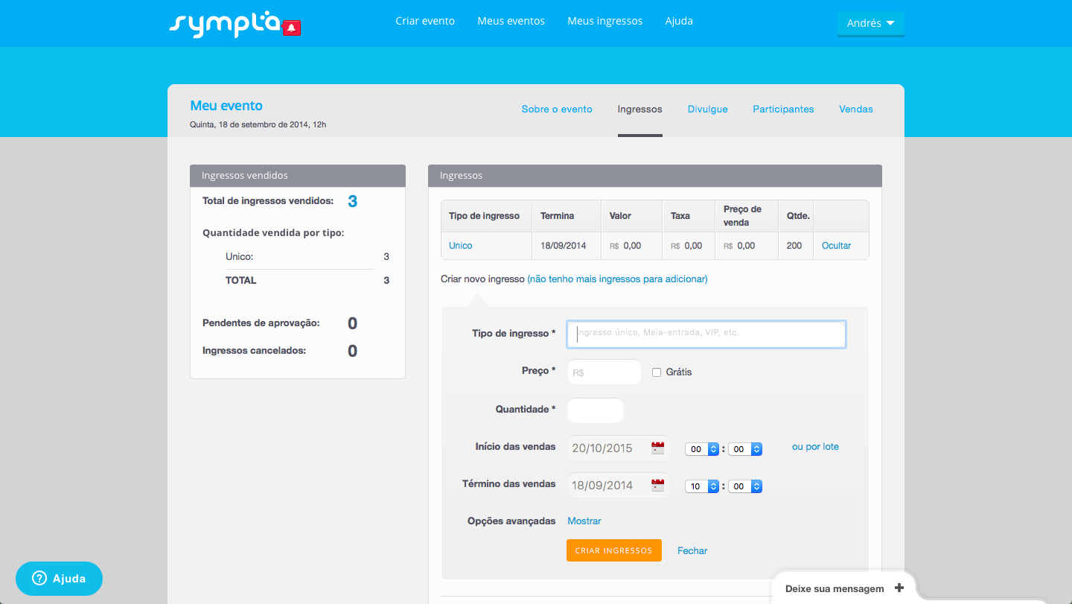This screenshot has height=604, width=1072.
Task: Click the event date Quinta, 18 de setembro
Action: click(258, 124)
